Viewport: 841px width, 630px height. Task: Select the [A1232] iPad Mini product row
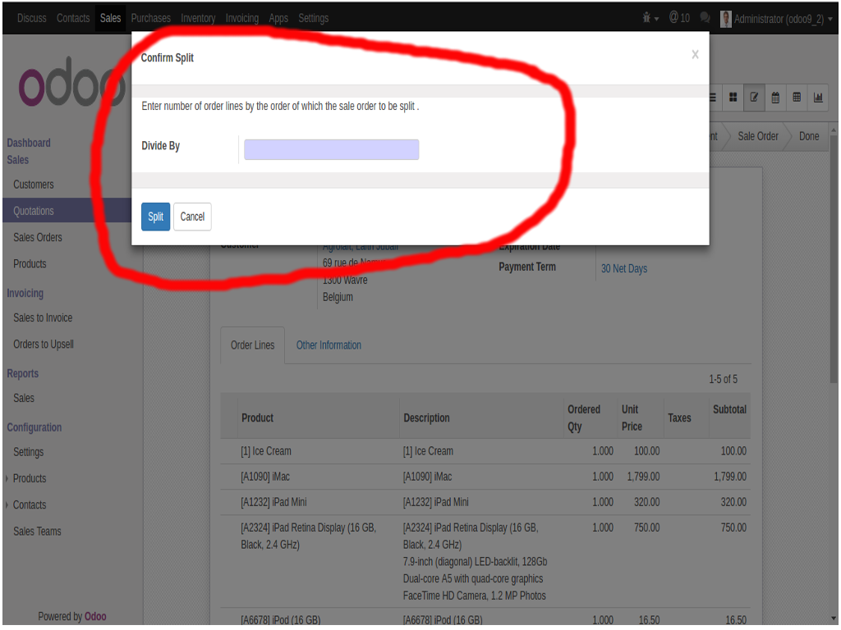coord(485,503)
